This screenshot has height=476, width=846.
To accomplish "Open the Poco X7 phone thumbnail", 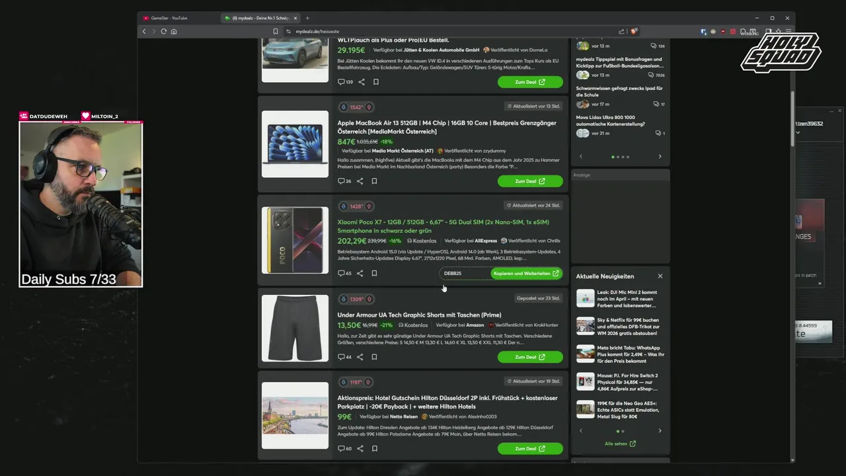I will click(295, 241).
